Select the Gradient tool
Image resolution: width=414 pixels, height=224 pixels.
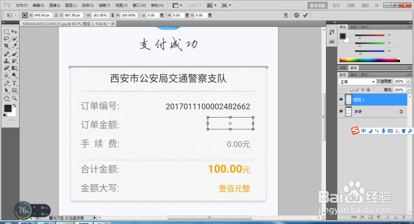click(x=14, y=68)
